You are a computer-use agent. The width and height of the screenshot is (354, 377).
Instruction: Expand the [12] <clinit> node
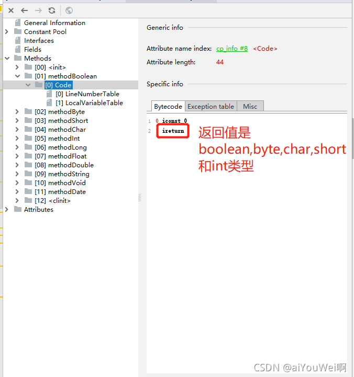(17, 201)
